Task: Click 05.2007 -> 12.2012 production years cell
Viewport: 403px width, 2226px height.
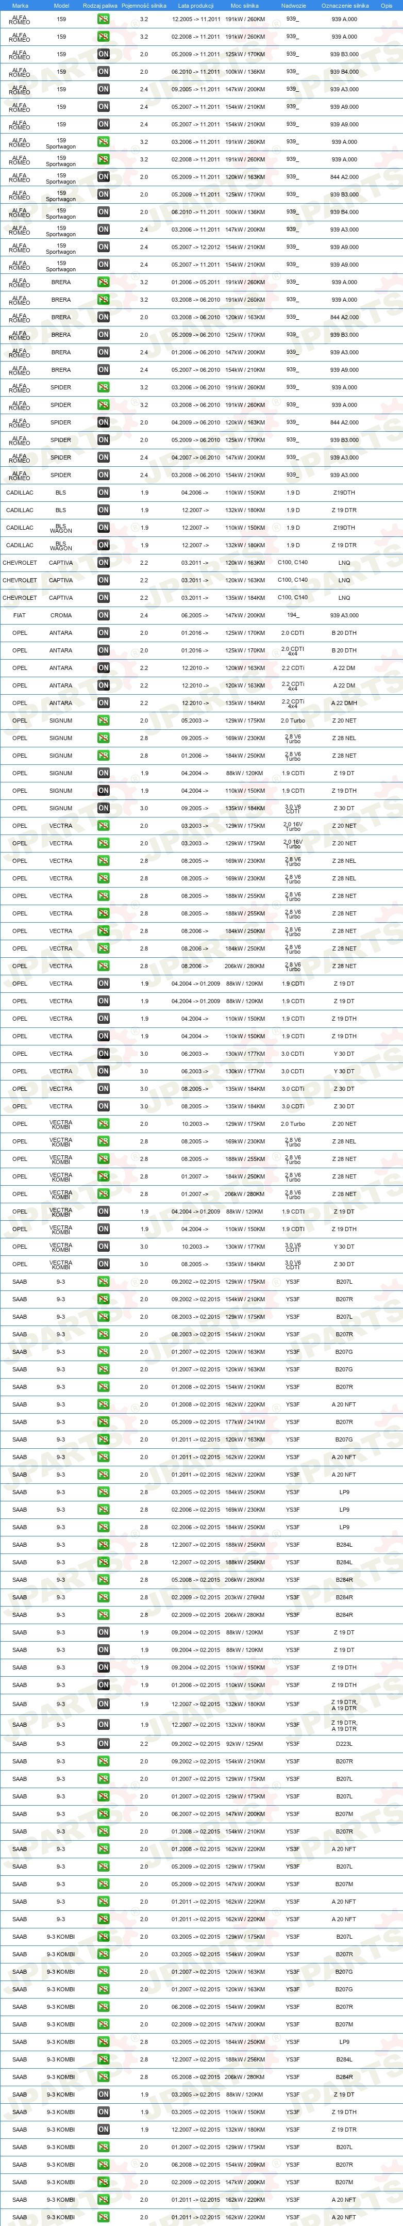Action: [196, 247]
